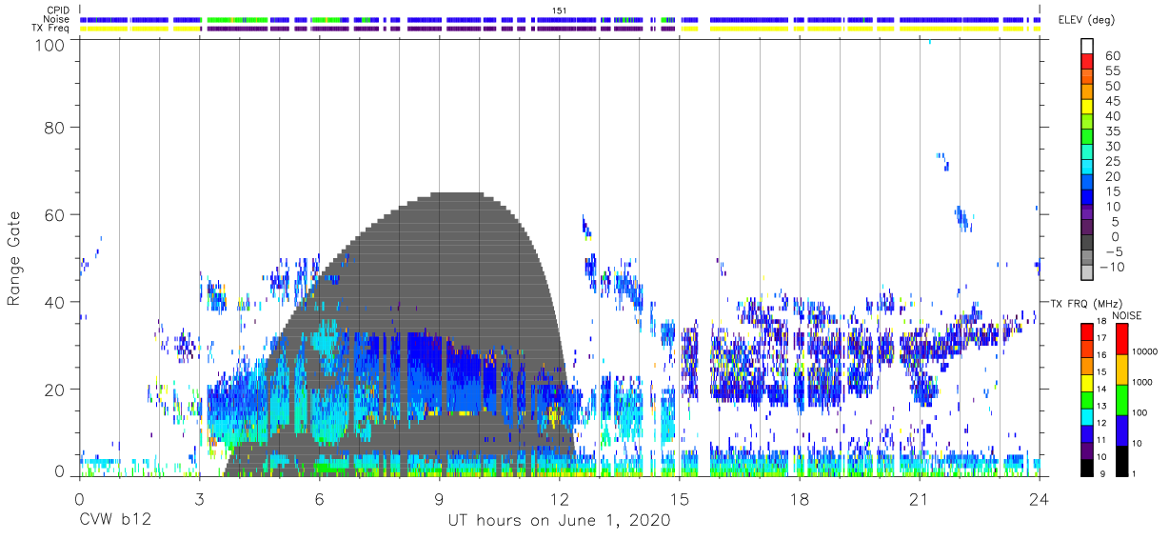The height and width of the screenshot is (540, 1169).
Task: Click the UT hours on June 1, 2020 label
Action: point(560,521)
